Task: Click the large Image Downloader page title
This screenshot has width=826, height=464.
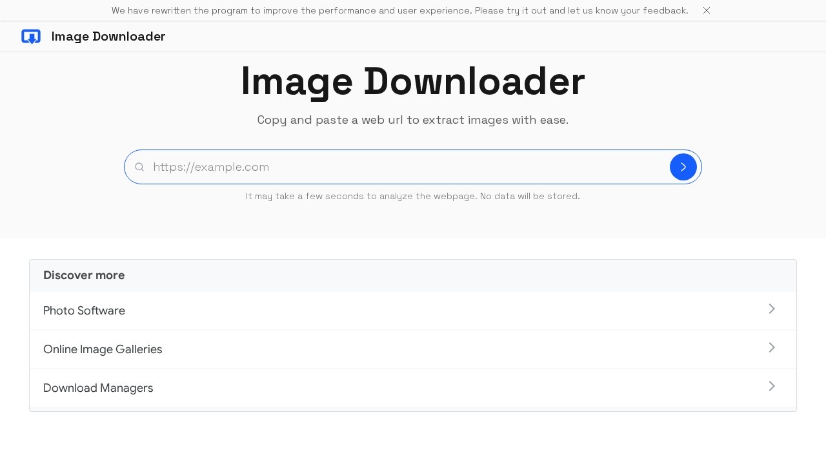Action: tap(413, 81)
